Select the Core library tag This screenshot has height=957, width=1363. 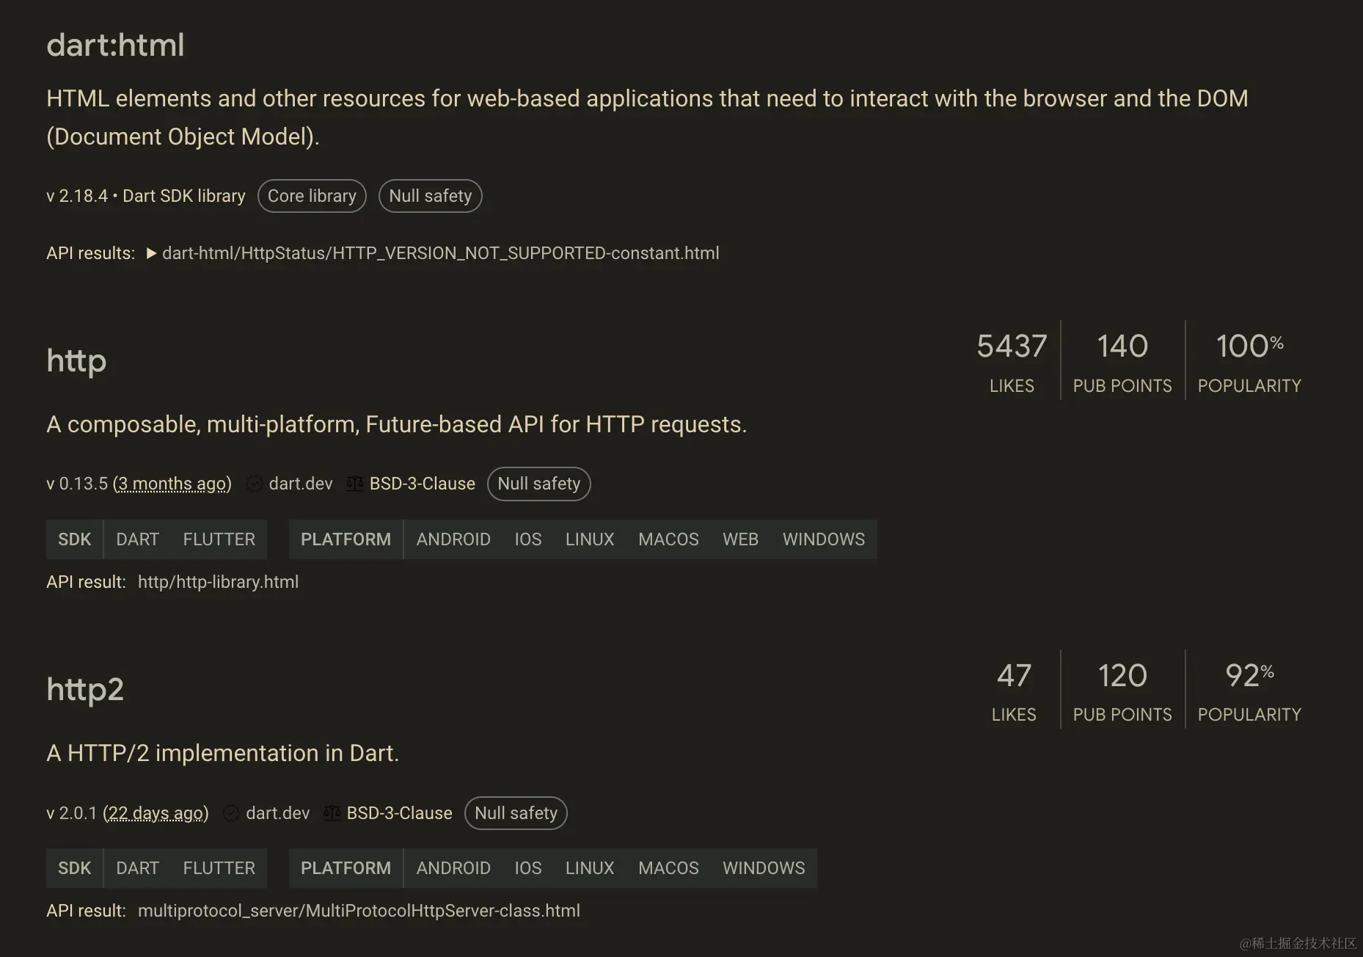312,196
